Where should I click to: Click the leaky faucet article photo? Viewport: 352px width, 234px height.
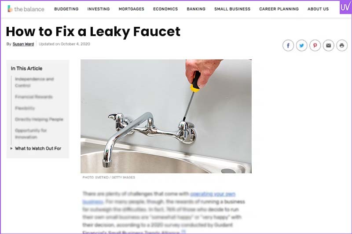(x=166, y=116)
